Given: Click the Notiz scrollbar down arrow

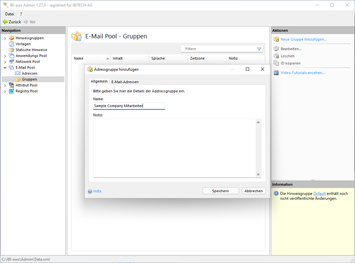Looking at the screenshot, I should coord(258,175).
